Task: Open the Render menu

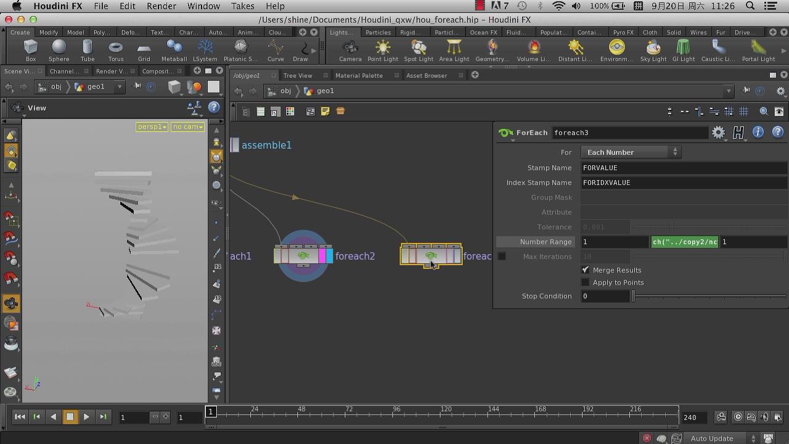Action: 161,6
